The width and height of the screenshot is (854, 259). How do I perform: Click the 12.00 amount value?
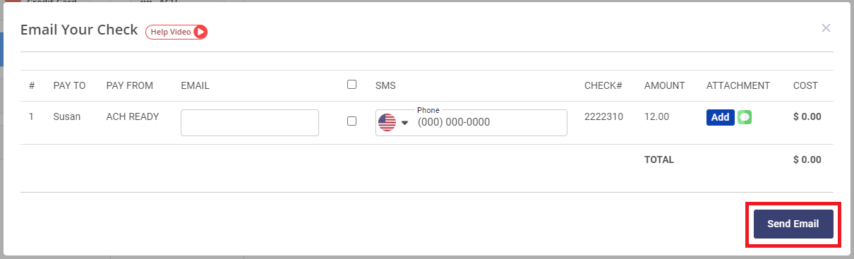click(x=656, y=116)
